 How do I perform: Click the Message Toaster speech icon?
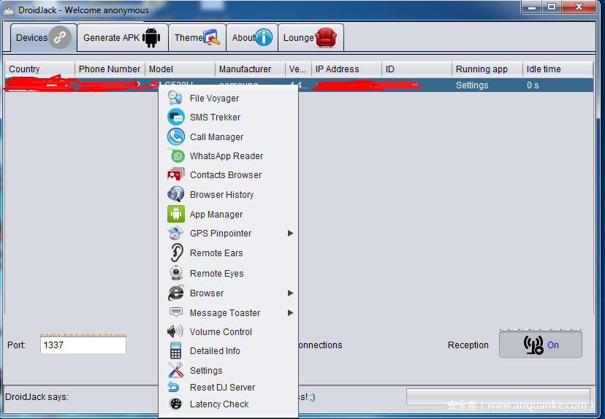click(x=176, y=312)
